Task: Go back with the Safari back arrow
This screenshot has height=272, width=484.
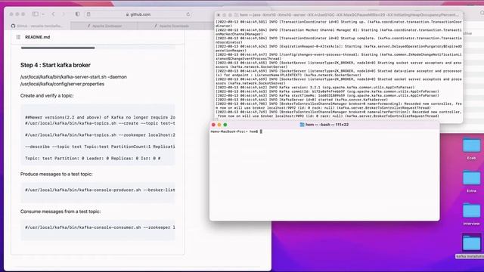Action: [x=54, y=14]
